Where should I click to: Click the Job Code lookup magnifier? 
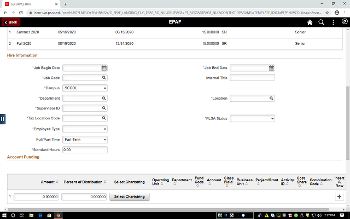click(x=104, y=78)
